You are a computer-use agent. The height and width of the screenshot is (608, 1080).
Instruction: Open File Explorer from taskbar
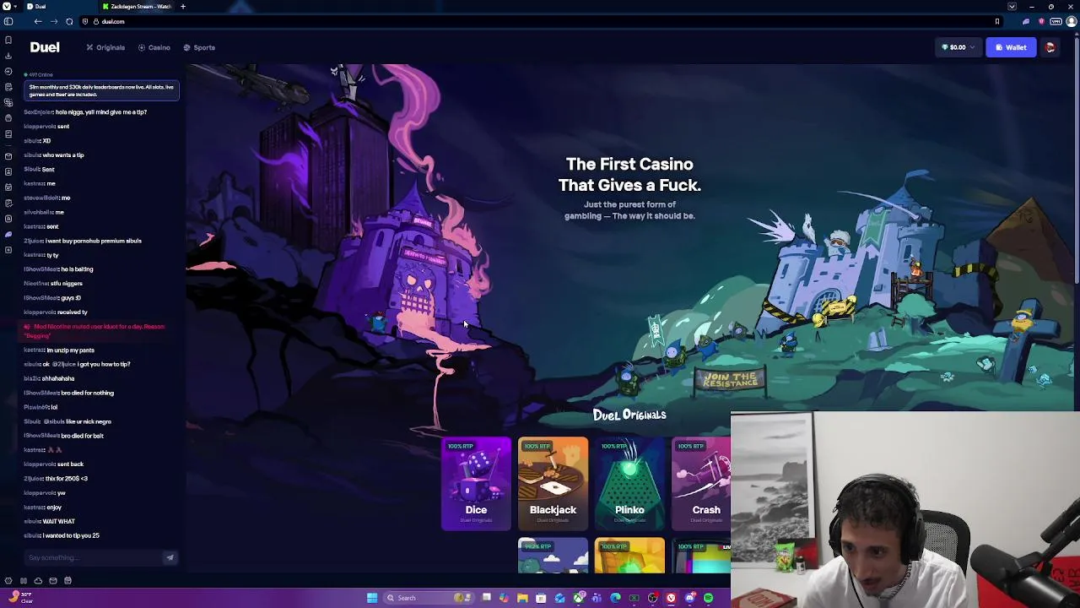pyautogui.click(x=522, y=598)
